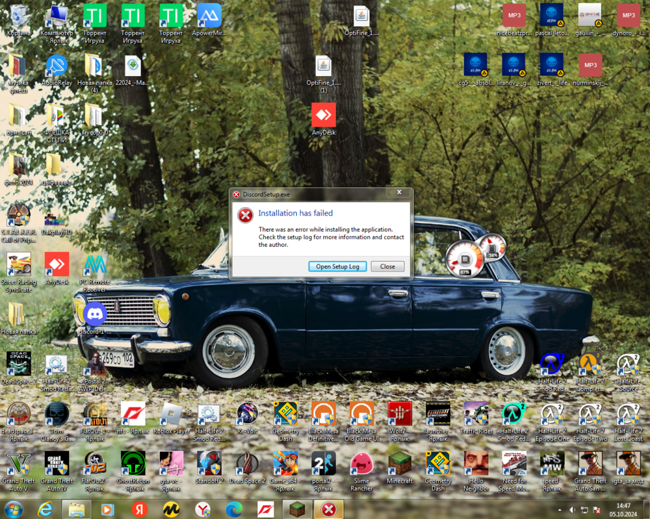This screenshot has width=650, height=519.
Task: Select the Grand Theft Auto V icon
Action: pyautogui.click(x=19, y=472)
